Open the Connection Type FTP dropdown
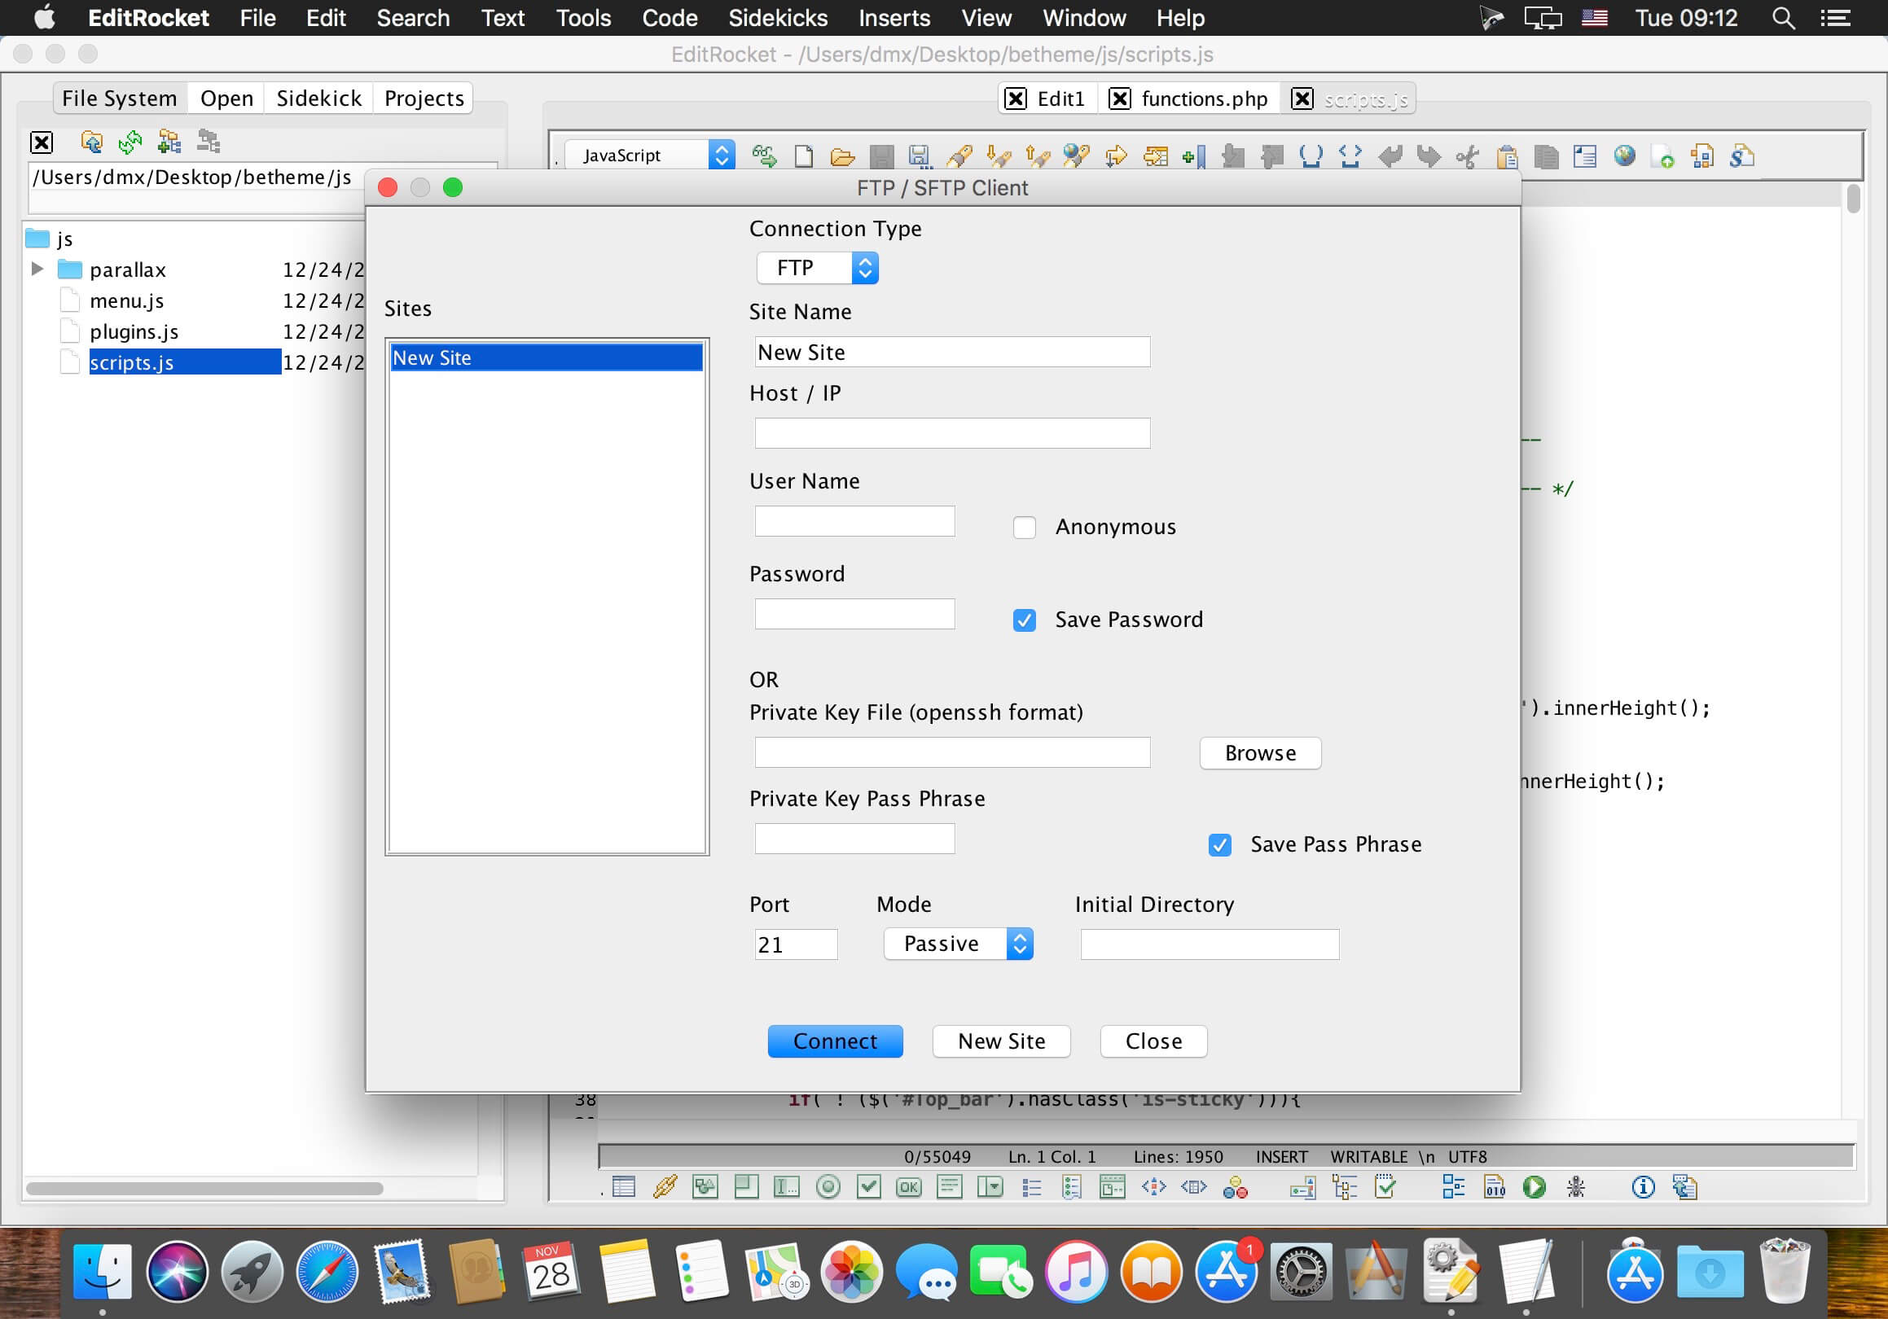1888x1319 pixels. click(818, 268)
